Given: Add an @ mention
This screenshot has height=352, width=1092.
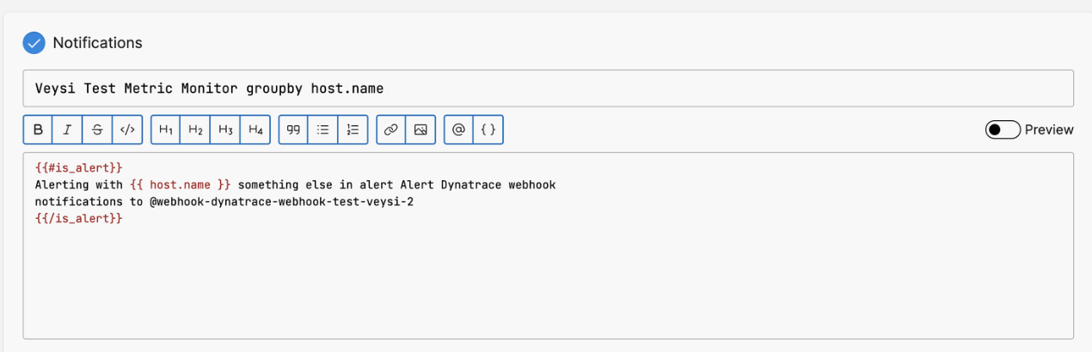Looking at the screenshot, I should (458, 130).
